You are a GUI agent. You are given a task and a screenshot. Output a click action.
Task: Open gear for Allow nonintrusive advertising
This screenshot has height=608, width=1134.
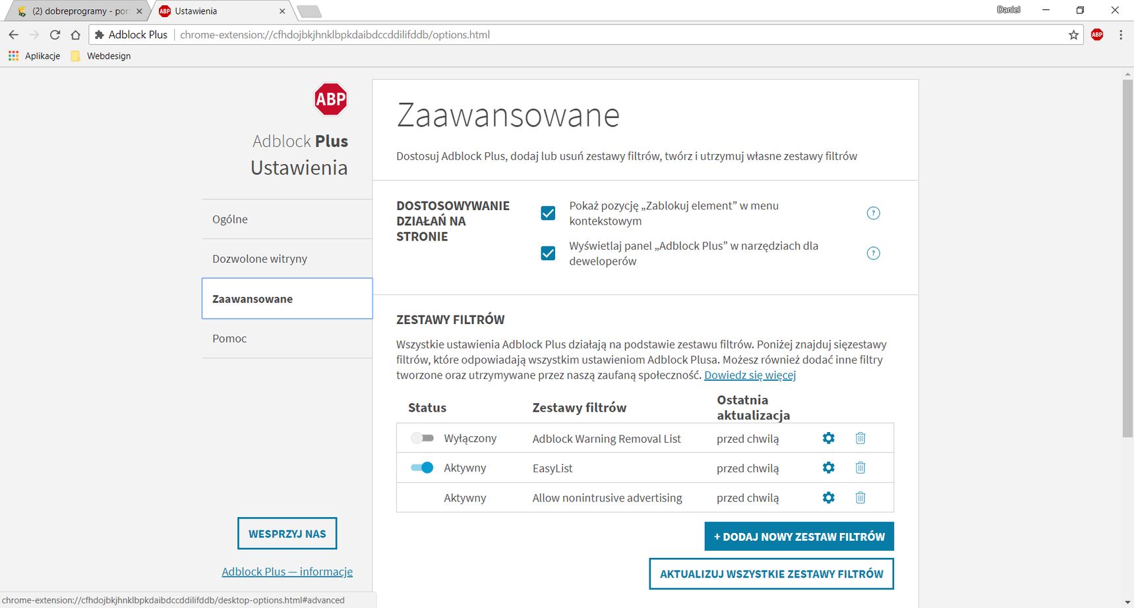point(829,497)
